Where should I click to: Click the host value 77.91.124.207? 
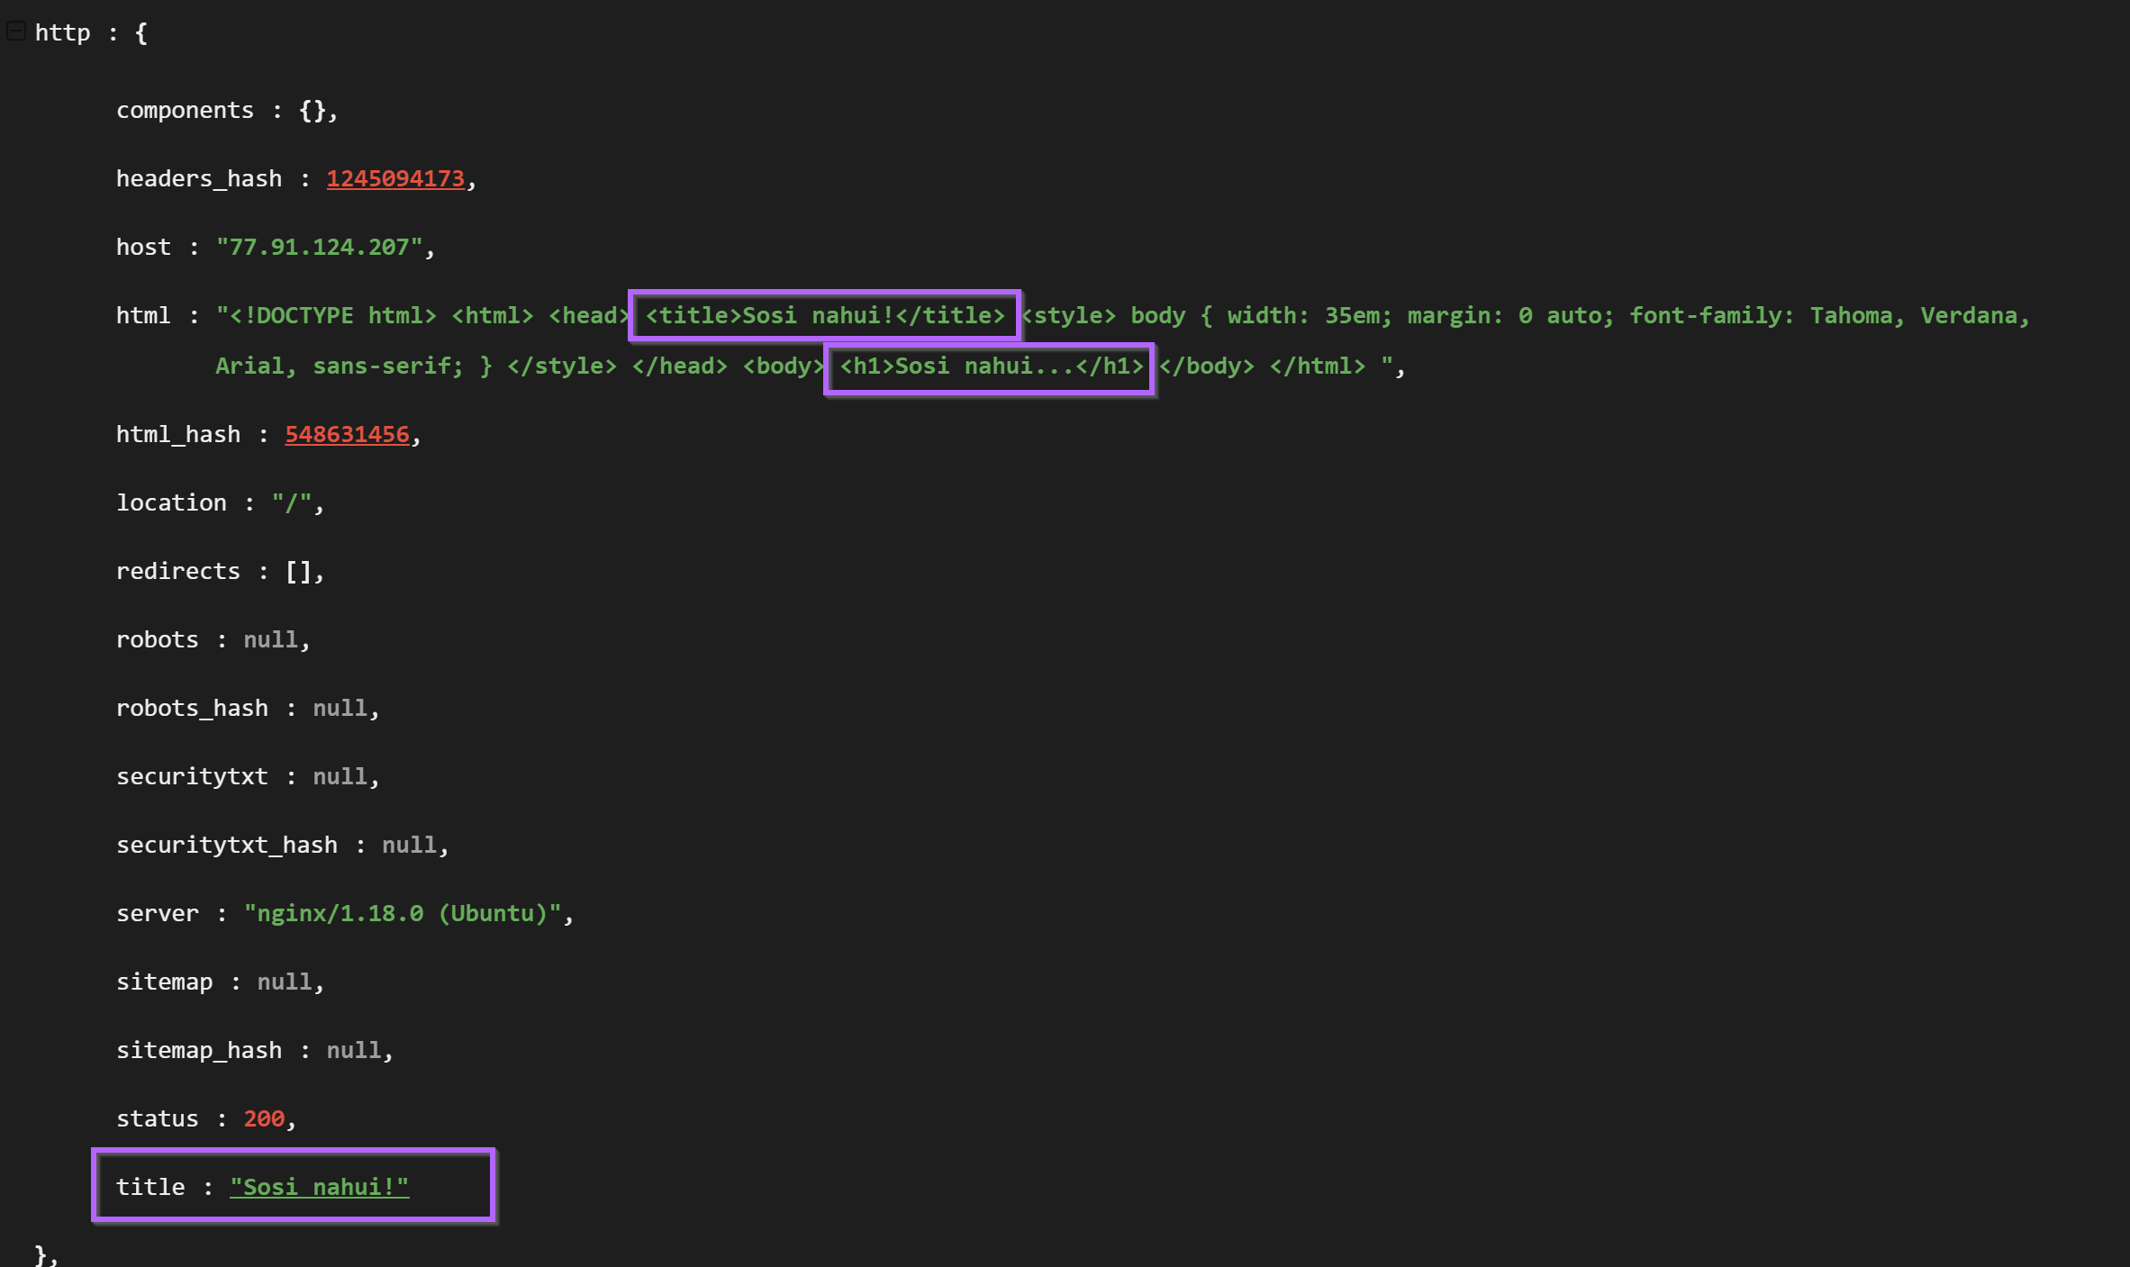[319, 248]
